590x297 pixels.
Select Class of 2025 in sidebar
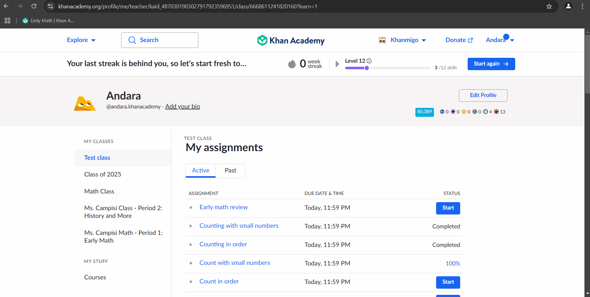pyautogui.click(x=103, y=174)
